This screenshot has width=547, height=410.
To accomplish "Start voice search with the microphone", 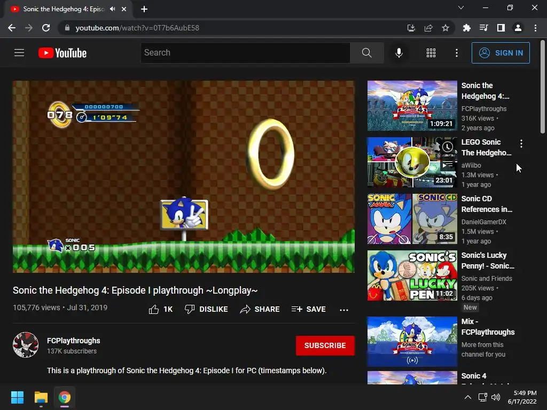I will point(398,53).
